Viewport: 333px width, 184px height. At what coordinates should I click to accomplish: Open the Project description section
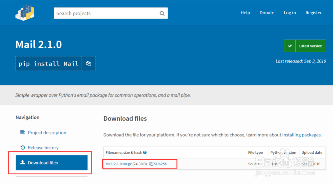coord(47,132)
